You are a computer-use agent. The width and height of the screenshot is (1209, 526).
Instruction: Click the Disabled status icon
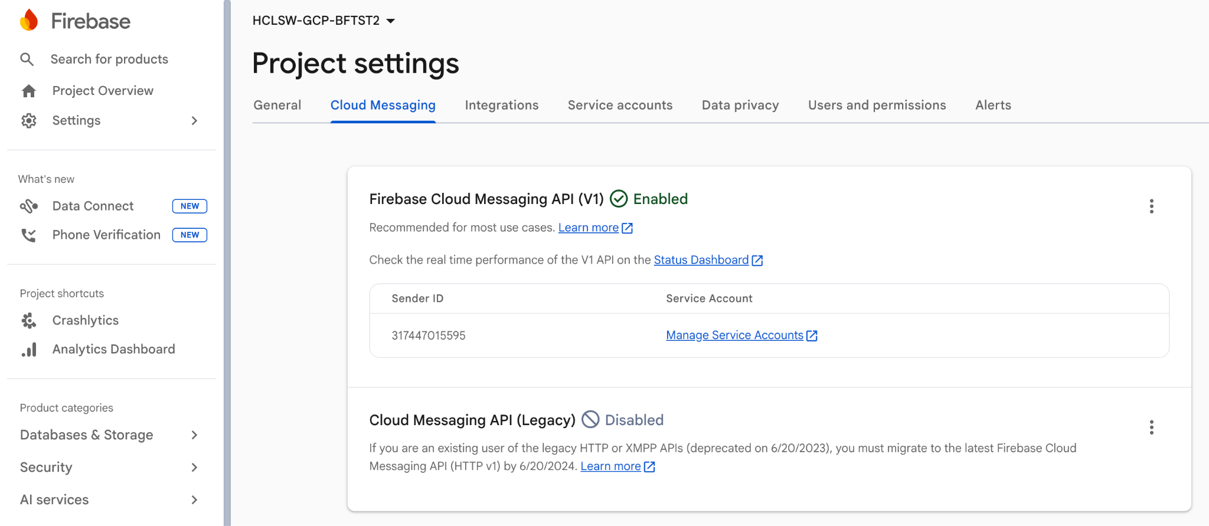tap(590, 419)
